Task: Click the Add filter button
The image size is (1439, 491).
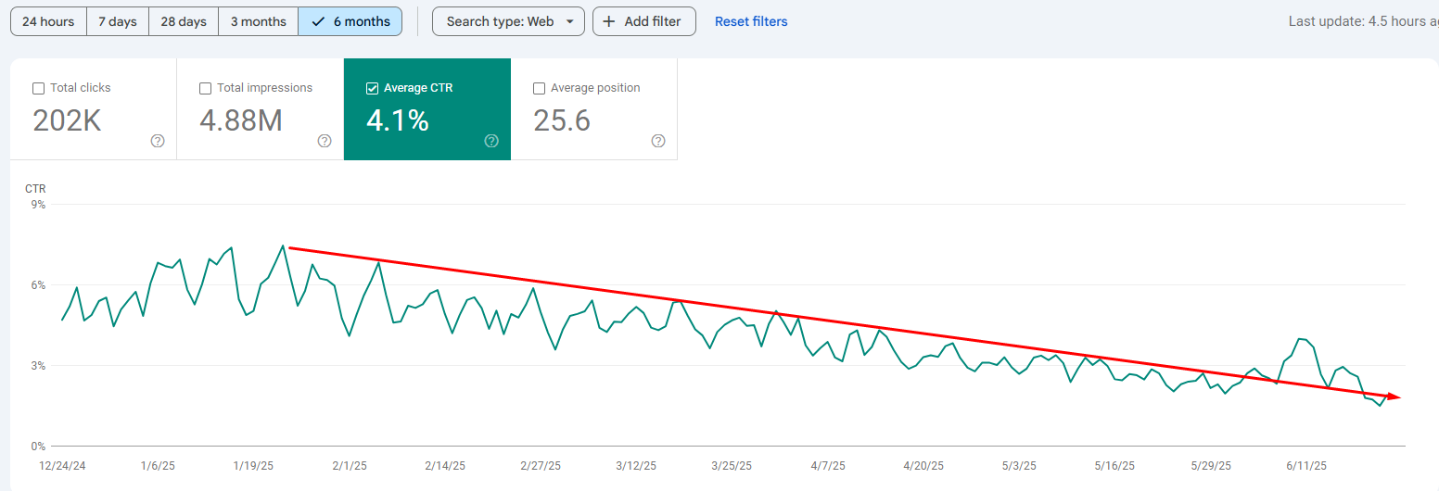Action: (644, 21)
